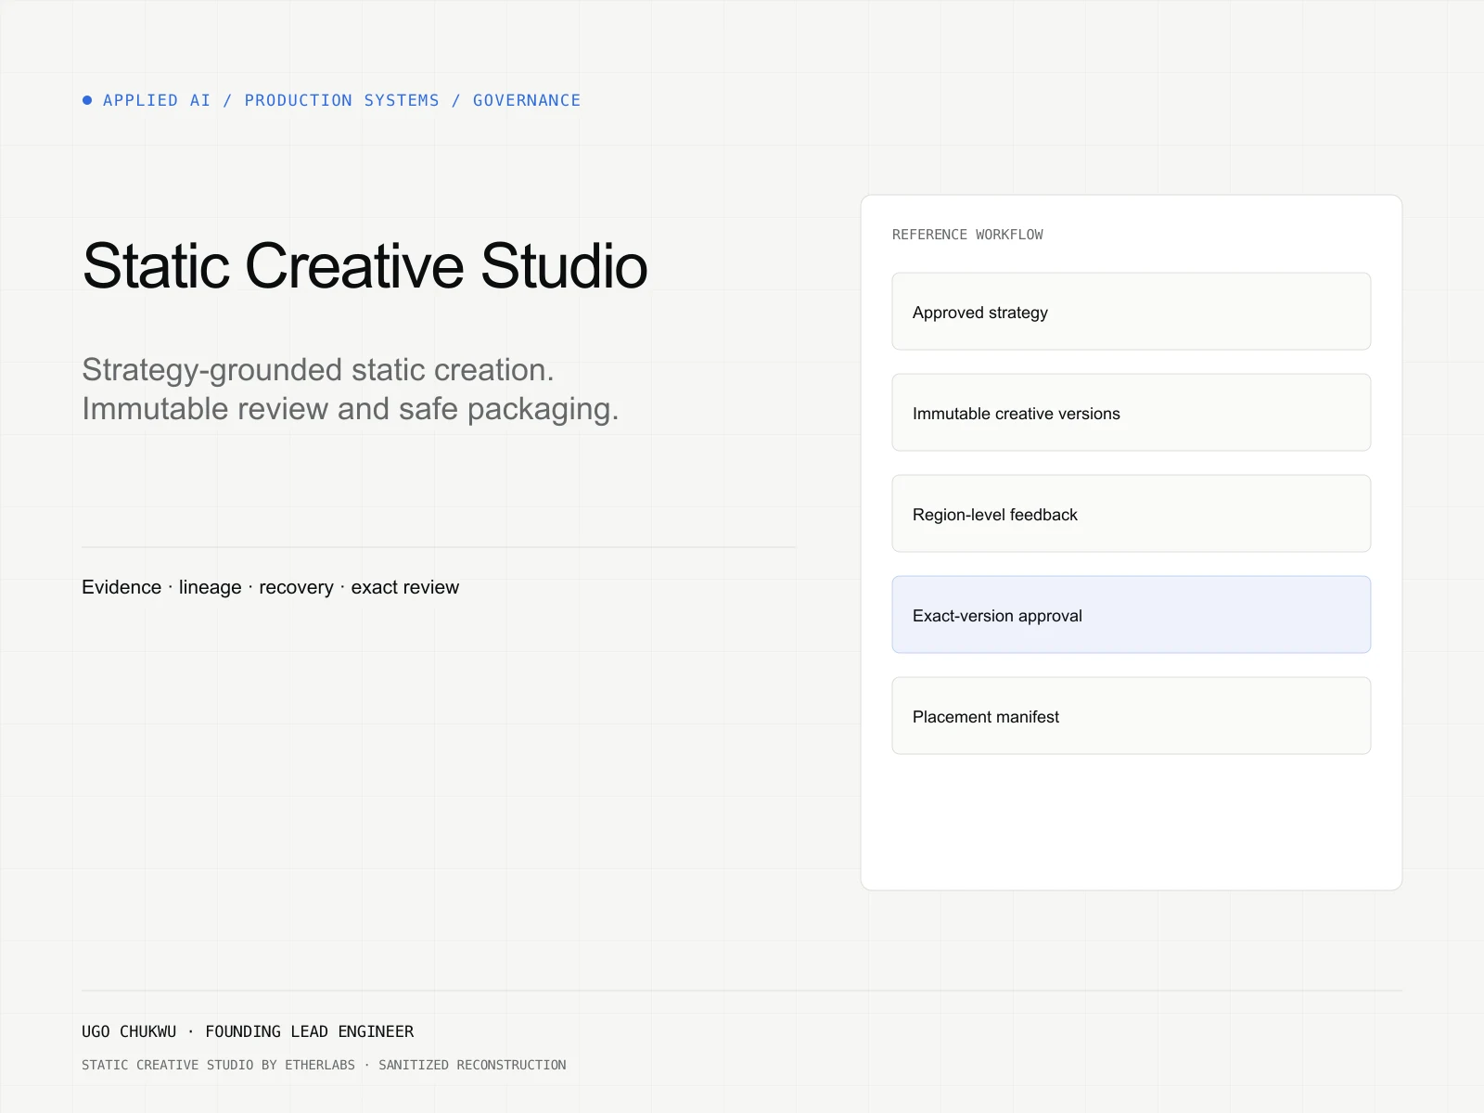Viewport: 1484px width, 1113px height.
Task: Click 'STATIC CREATIVE STUDIO BY ETHERLABS' footer line
Action: (x=218, y=1065)
